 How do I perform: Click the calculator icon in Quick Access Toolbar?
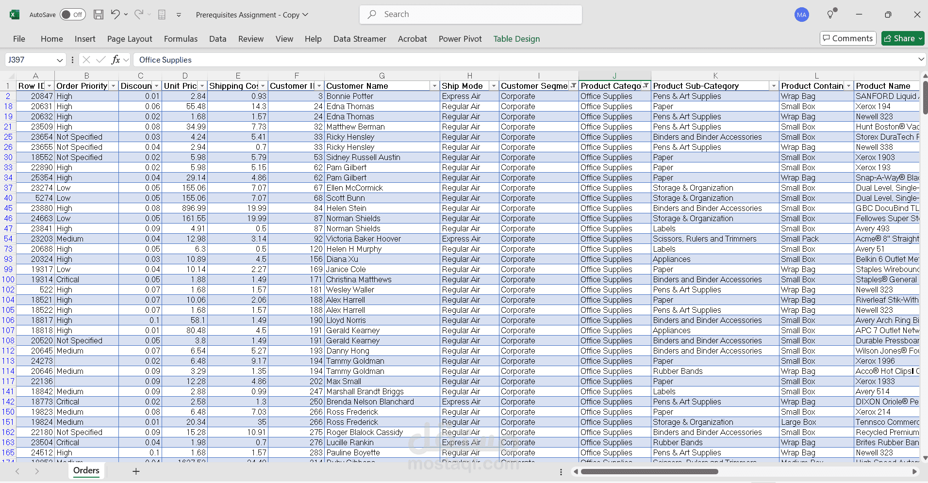pyautogui.click(x=162, y=15)
